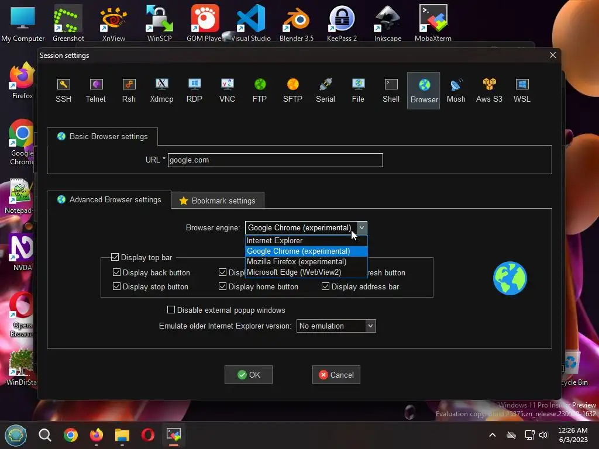Viewport: 599px width, 449px height.
Task: Open Greenshot desktop shortcut
Action: click(68, 23)
